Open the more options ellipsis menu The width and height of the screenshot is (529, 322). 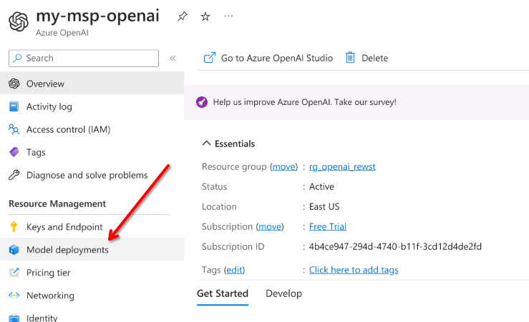[x=228, y=16]
